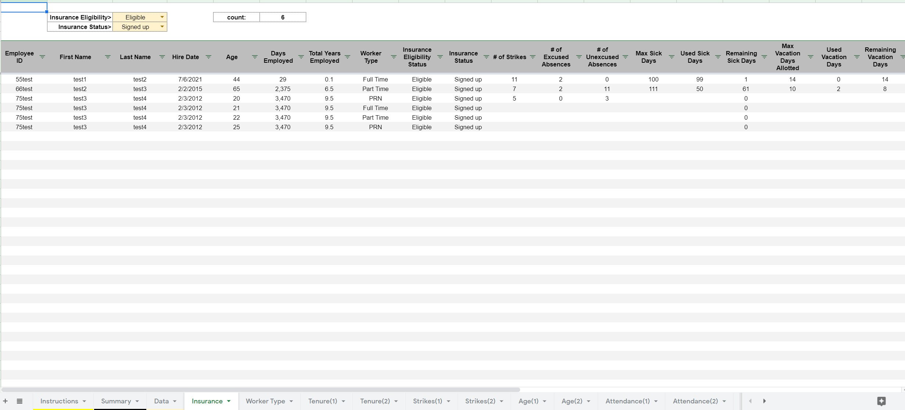The image size is (905, 410).
Task: Open the Insurance sheet tab menu arrow
Action: [x=228, y=401]
